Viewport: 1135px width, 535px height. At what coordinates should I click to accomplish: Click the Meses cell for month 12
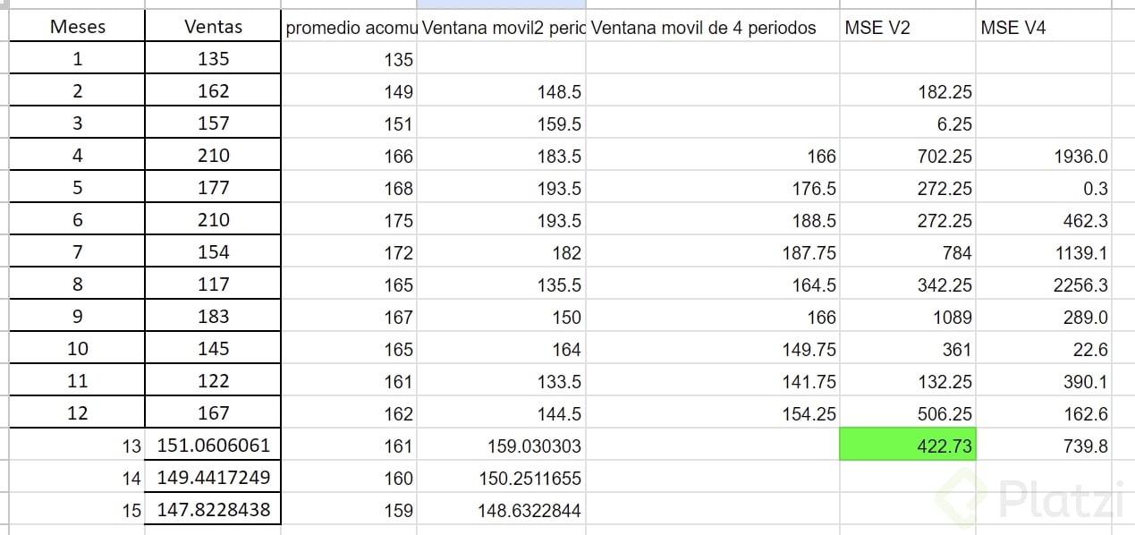77,413
